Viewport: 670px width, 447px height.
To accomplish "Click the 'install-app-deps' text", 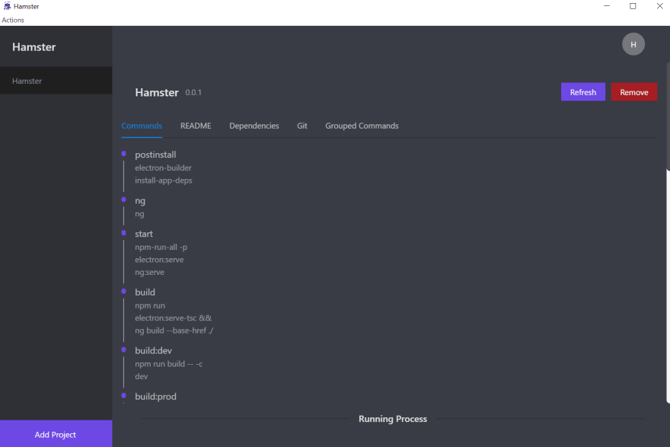I will [164, 180].
